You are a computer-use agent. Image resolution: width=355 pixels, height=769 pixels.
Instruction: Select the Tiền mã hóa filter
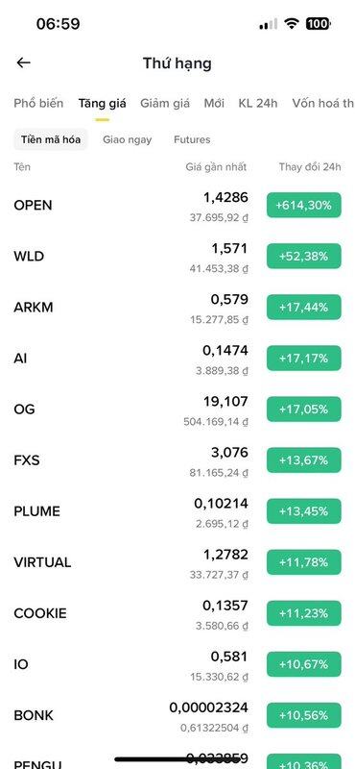51,139
